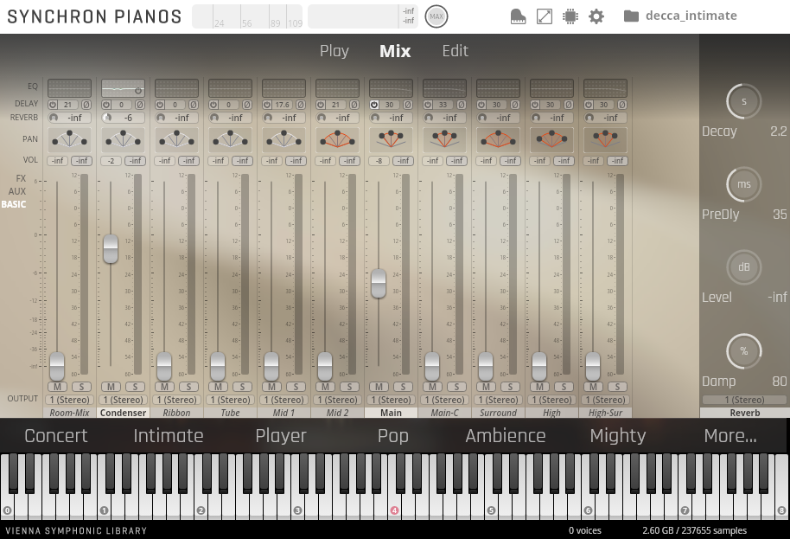Click the Condenser channel volume fader
Image resolution: width=790 pixels, height=539 pixels.
[x=111, y=248]
